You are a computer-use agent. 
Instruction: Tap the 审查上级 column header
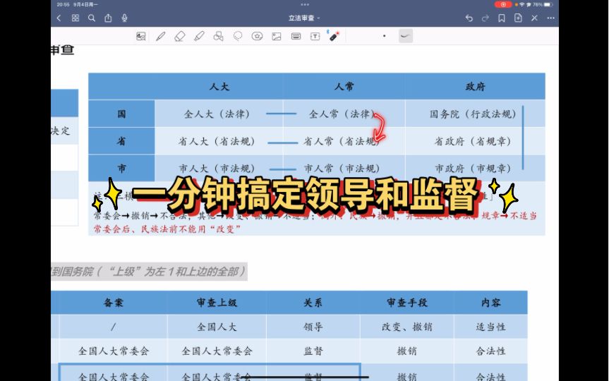pos(217,303)
